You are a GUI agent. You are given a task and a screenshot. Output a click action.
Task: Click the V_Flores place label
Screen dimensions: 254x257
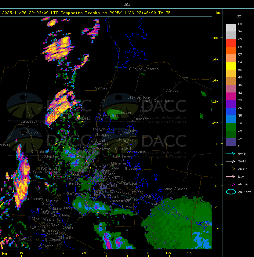46,246
